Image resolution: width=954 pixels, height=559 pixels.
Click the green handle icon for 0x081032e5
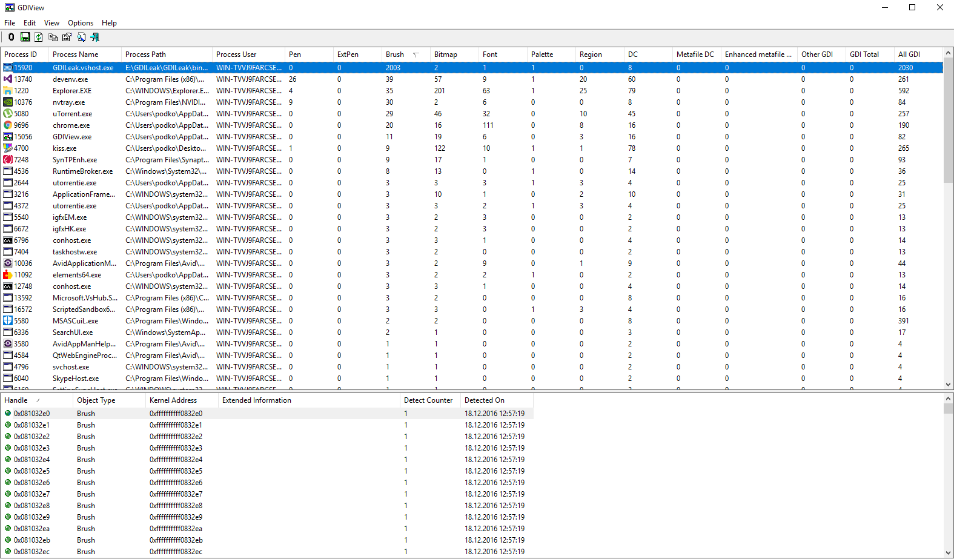8,471
